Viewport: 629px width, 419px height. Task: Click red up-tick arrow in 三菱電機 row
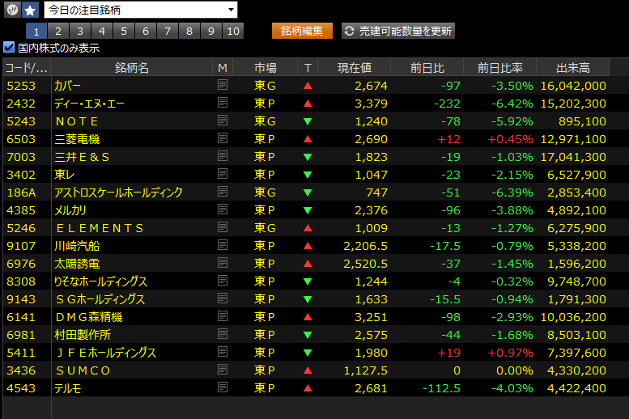coord(308,139)
